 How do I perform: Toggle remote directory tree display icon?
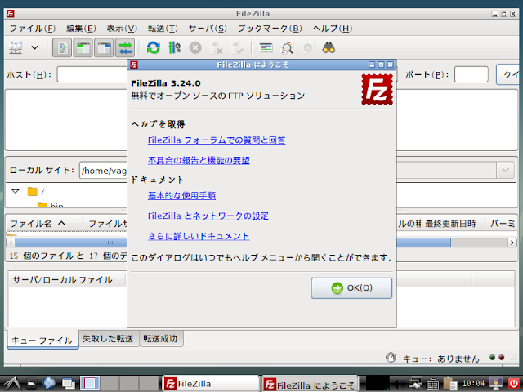[104, 48]
